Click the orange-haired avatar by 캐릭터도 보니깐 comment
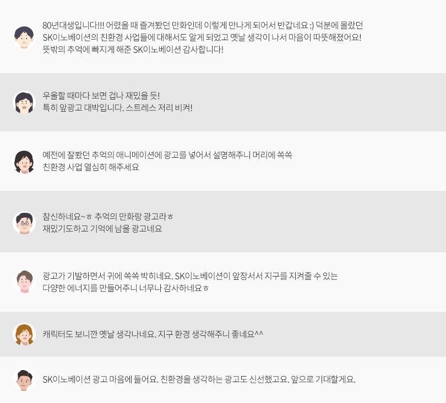Viewport: 446px width, 403px height. click(x=24, y=334)
